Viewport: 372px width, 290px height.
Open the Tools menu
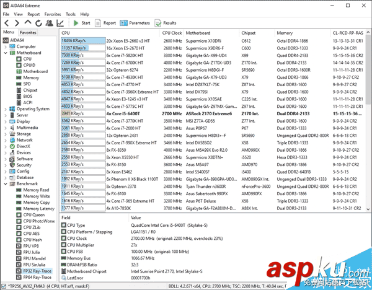point(71,14)
